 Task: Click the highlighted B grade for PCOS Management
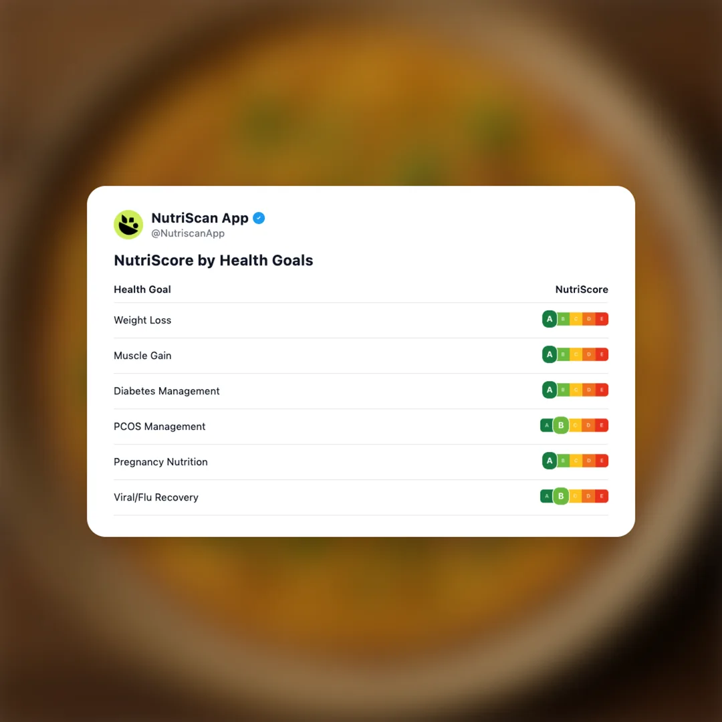coord(561,425)
